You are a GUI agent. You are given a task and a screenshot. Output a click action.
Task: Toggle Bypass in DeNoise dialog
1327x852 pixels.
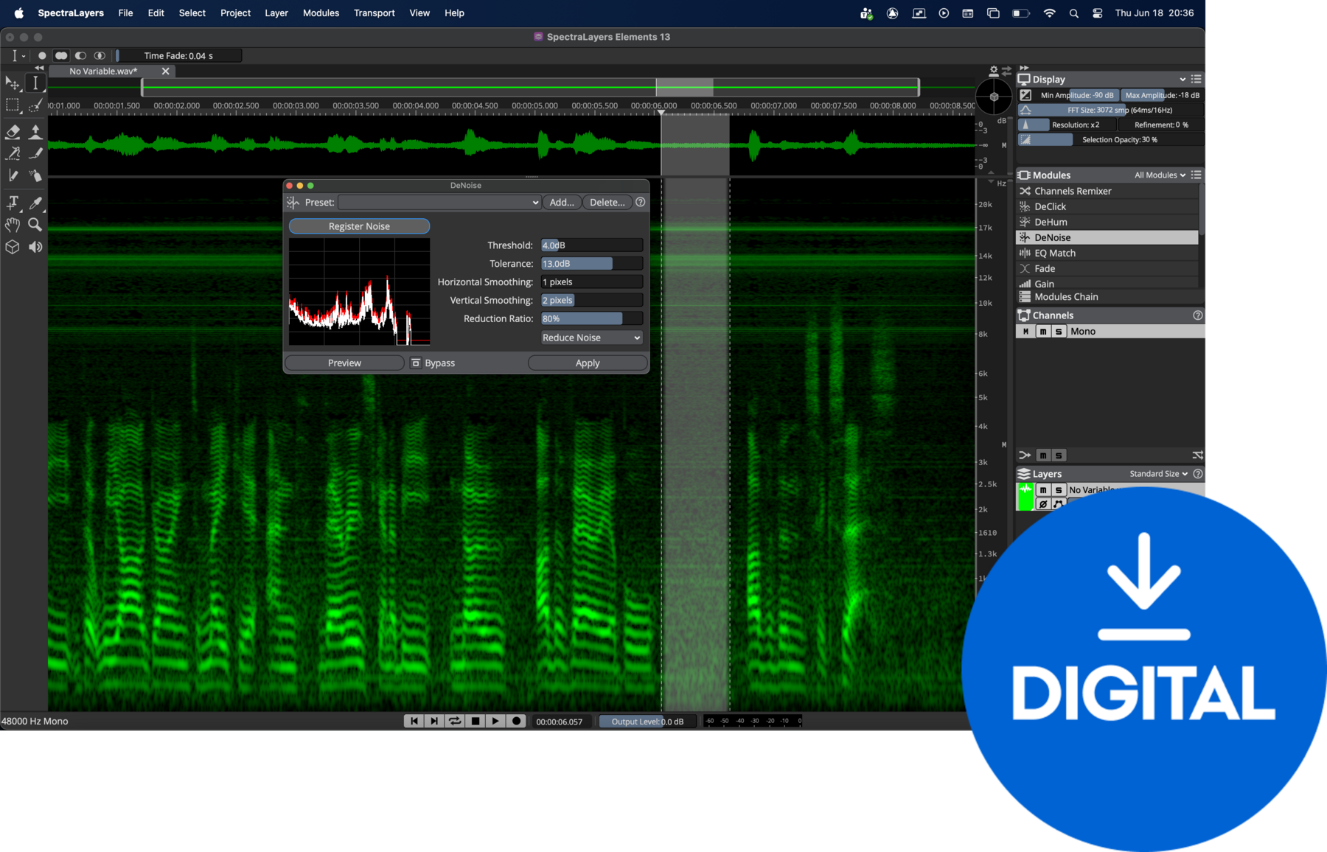point(416,363)
